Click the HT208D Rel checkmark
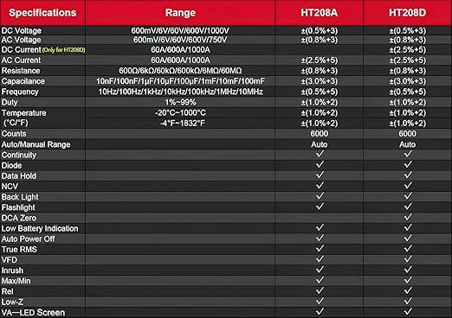Image resolution: width=452 pixels, height=318 pixels. 408,290
